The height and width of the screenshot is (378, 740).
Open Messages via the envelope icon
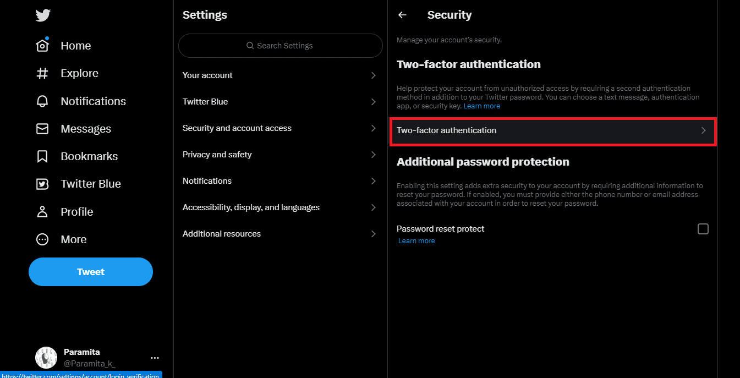42,129
